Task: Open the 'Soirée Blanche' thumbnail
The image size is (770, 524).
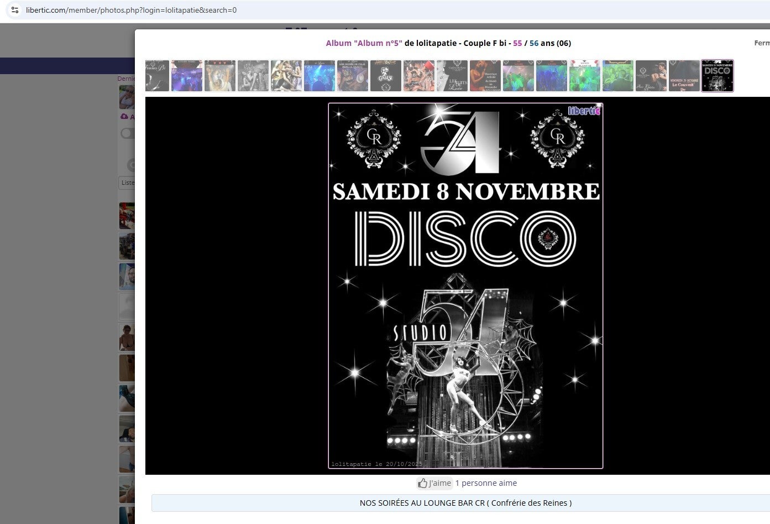Action: tap(585, 76)
